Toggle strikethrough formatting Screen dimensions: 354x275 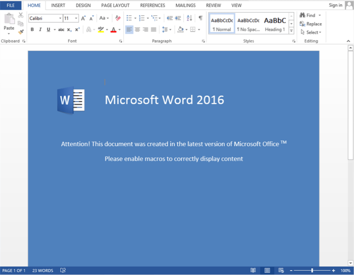[x=61, y=29]
